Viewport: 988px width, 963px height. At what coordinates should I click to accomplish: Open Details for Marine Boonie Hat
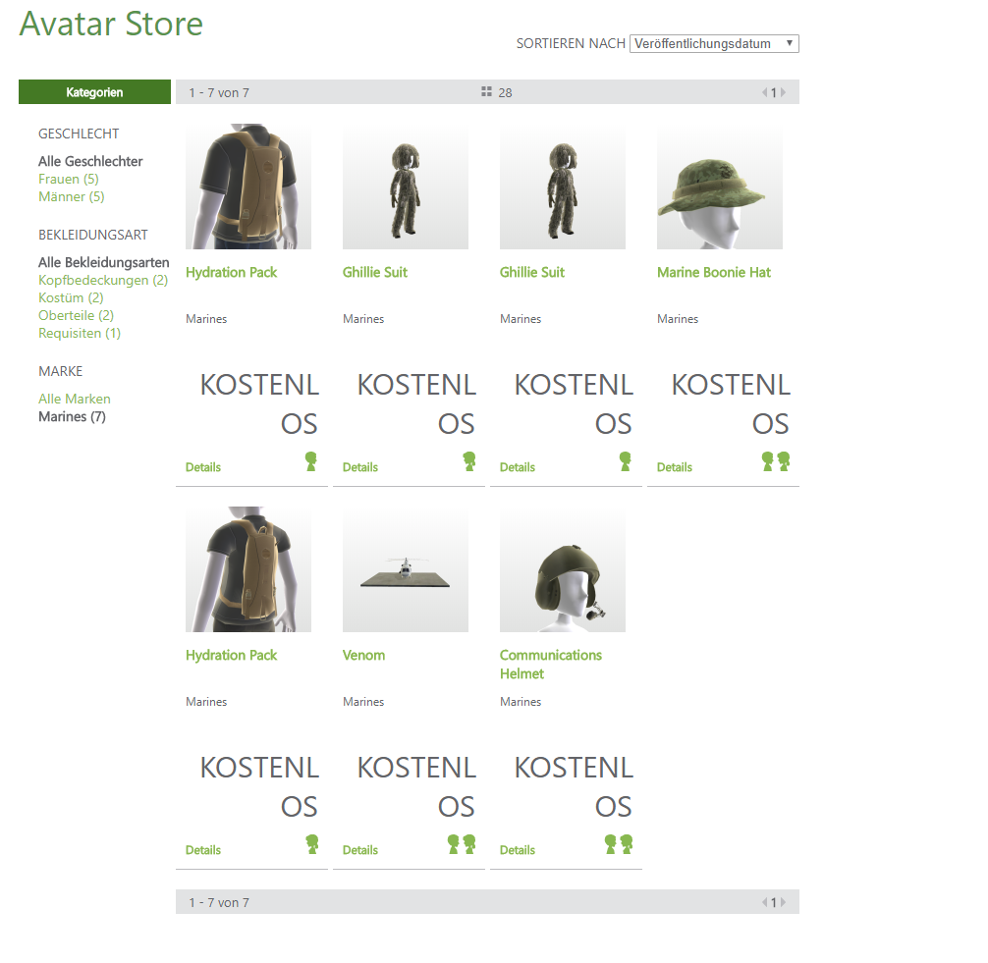pos(674,467)
